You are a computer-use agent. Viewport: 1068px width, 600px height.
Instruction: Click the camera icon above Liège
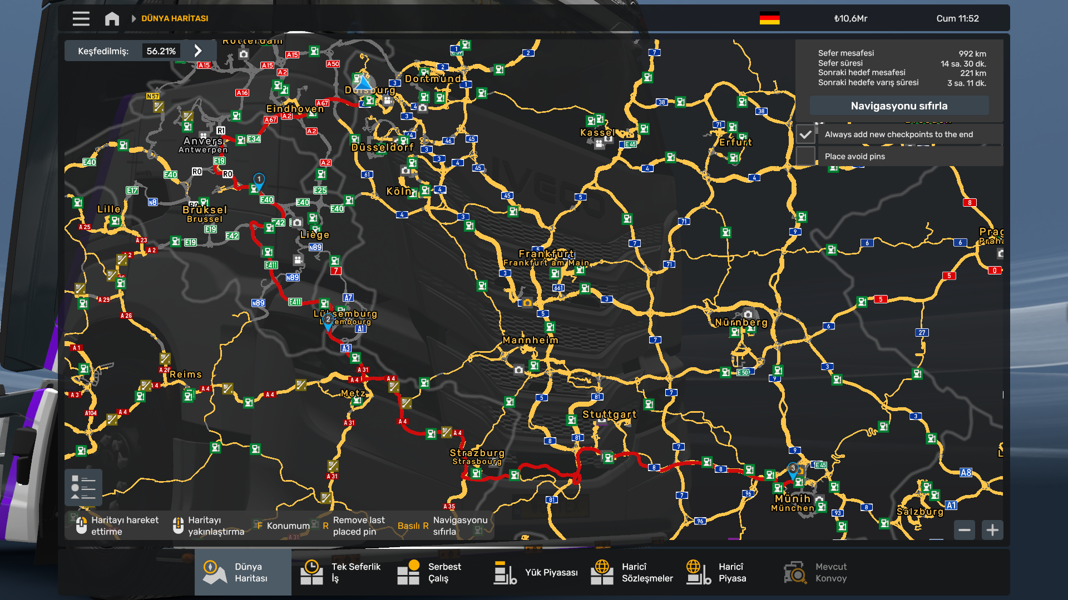click(297, 223)
